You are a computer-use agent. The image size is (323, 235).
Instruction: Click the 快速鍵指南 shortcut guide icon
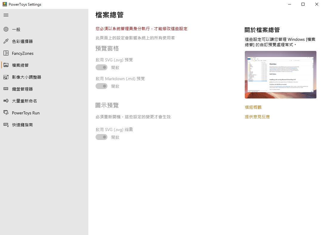[6, 125]
